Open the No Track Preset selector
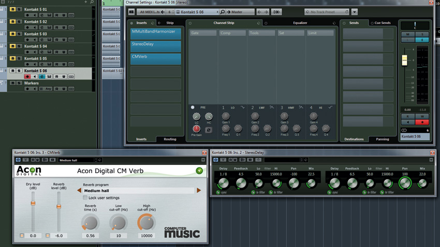Image resolution: width=440 pixels, height=247 pixels. click(x=327, y=12)
